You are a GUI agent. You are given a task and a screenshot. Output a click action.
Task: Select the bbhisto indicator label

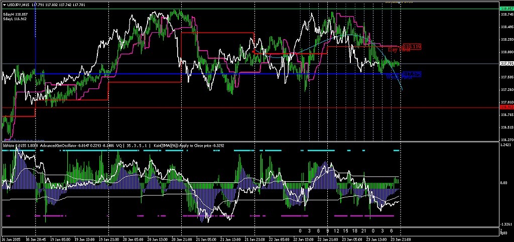[10, 145]
